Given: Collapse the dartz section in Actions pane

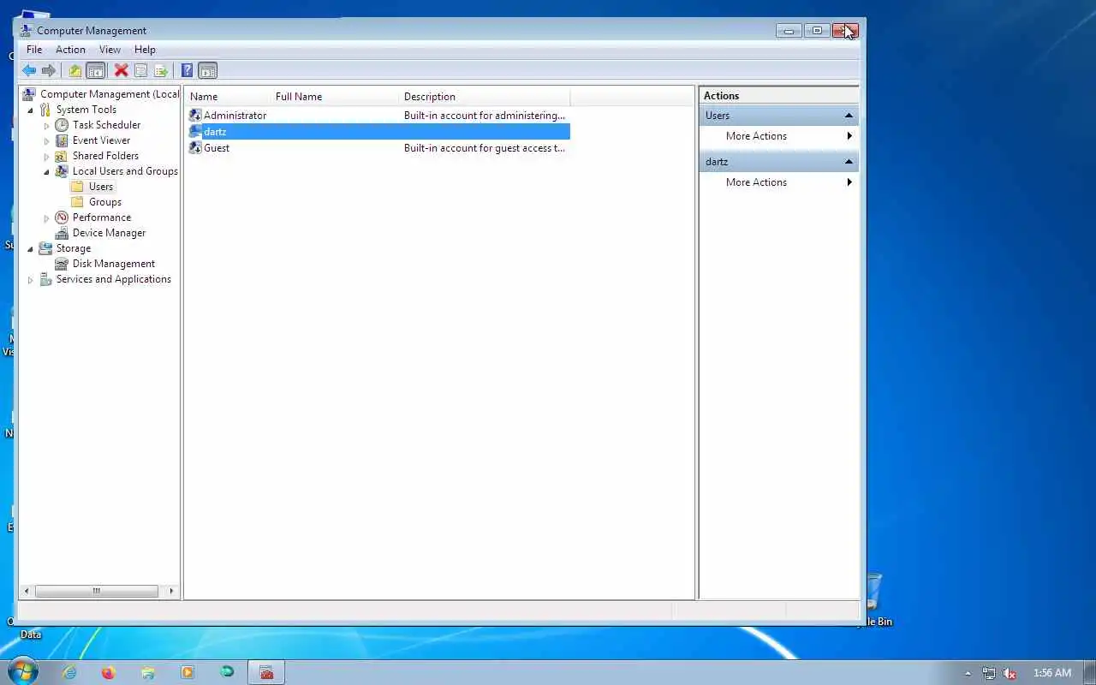Looking at the screenshot, I should (849, 162).
